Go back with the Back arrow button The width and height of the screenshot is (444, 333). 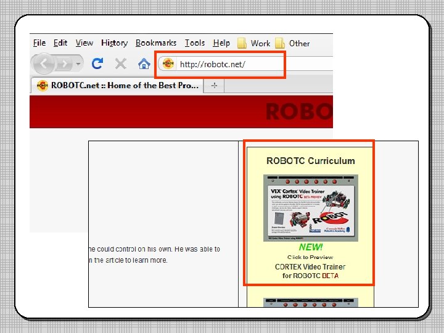(44, 64)
